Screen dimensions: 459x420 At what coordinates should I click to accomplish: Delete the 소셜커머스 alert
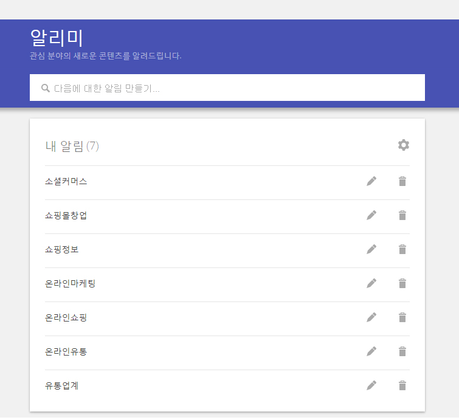[x=402, y=181]
